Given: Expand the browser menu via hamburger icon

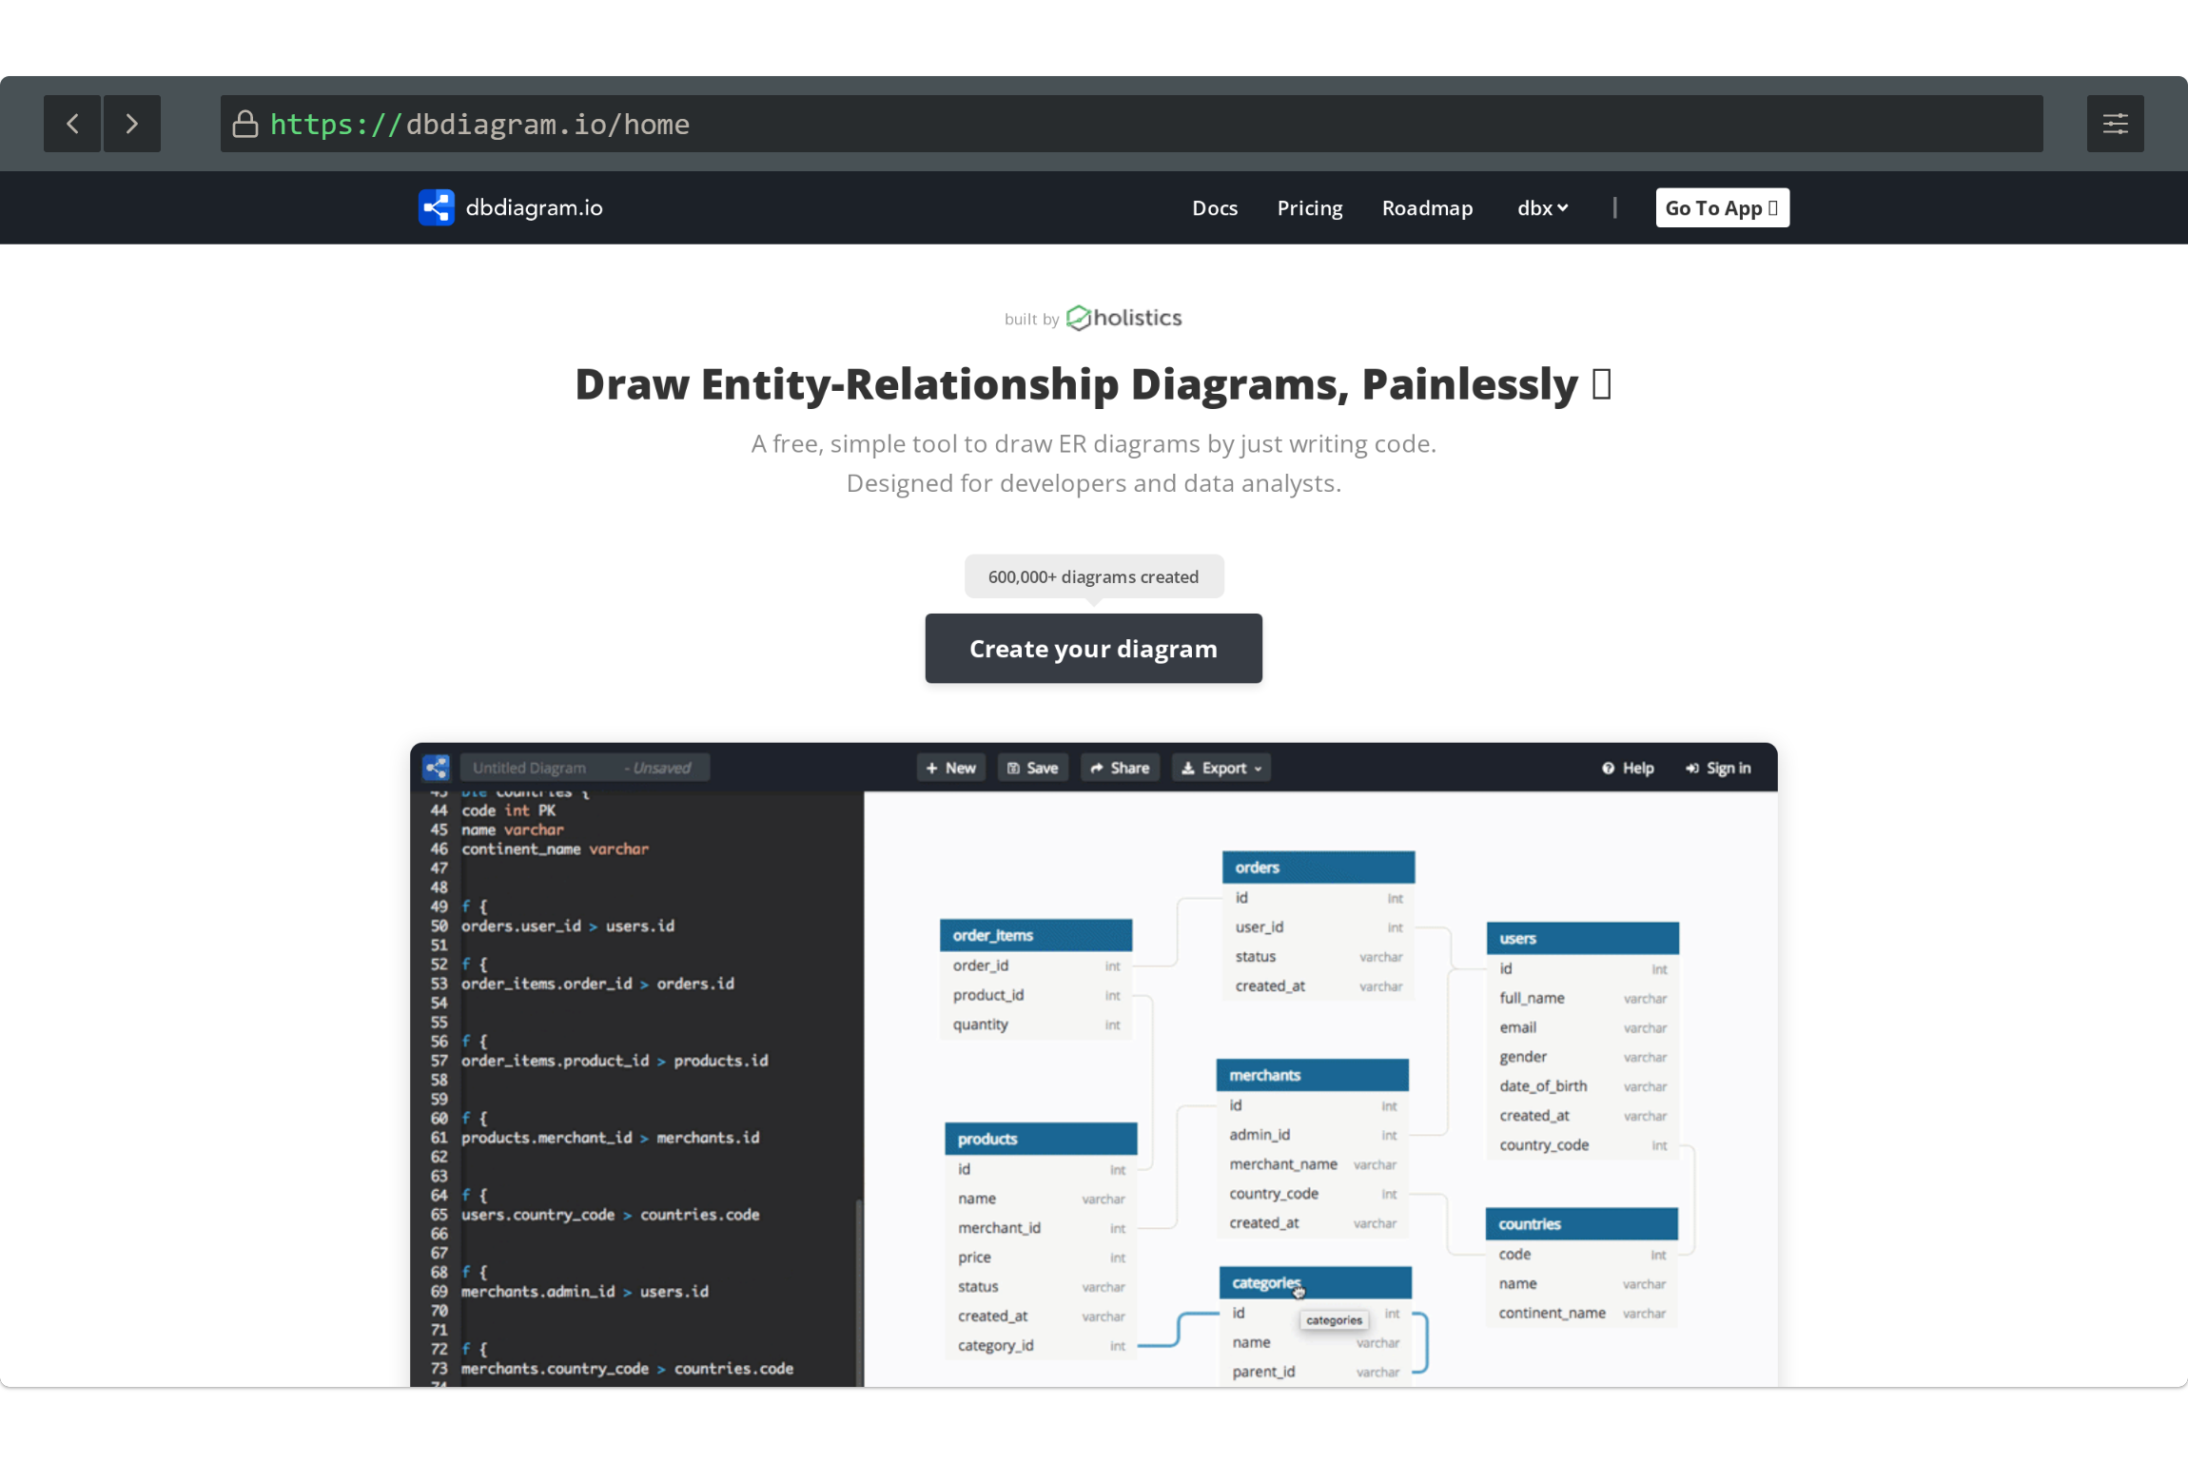Looking at the screenshot, I should pyautogui.click(x=2116, y=124).
